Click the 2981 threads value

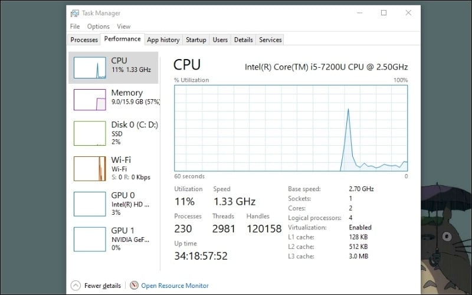coord(224,229)
